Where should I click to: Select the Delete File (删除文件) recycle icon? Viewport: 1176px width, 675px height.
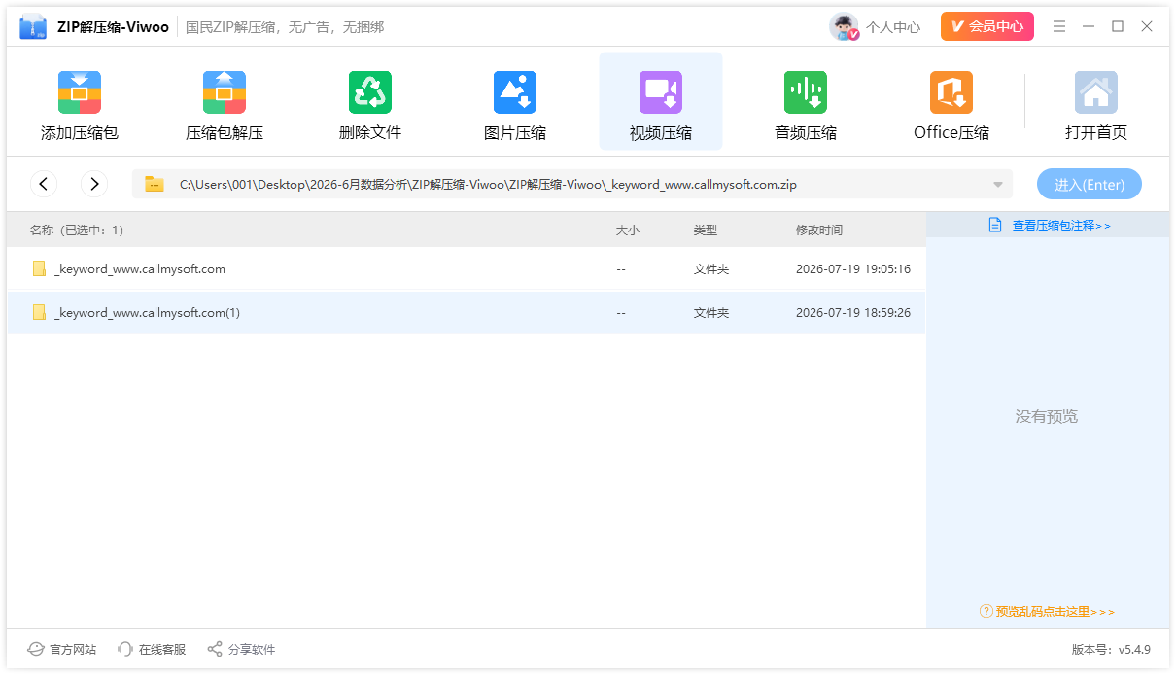pyautogui.click(x=370, y=92)
